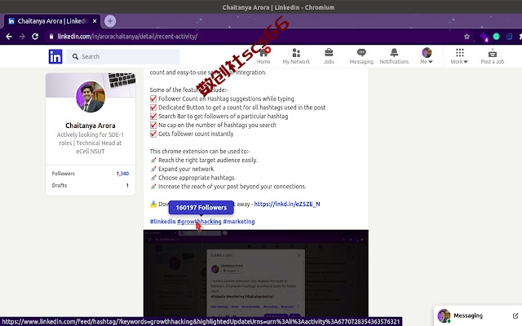
Task: Click the sidebar profile photo
Action: 91,96
